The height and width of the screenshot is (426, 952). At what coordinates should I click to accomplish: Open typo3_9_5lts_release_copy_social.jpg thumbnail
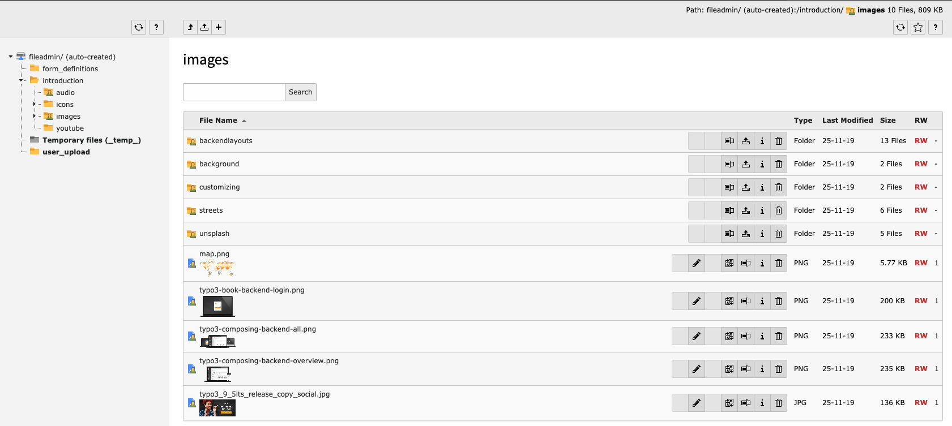(x=217, y=408)
